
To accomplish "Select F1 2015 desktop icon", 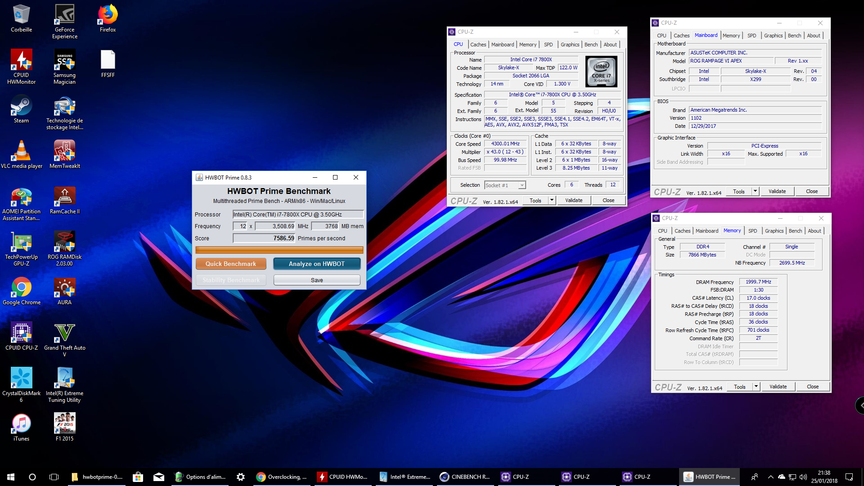I will click(x=64, y=427).
